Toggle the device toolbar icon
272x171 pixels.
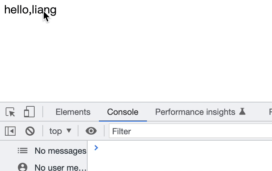[29, 112]
